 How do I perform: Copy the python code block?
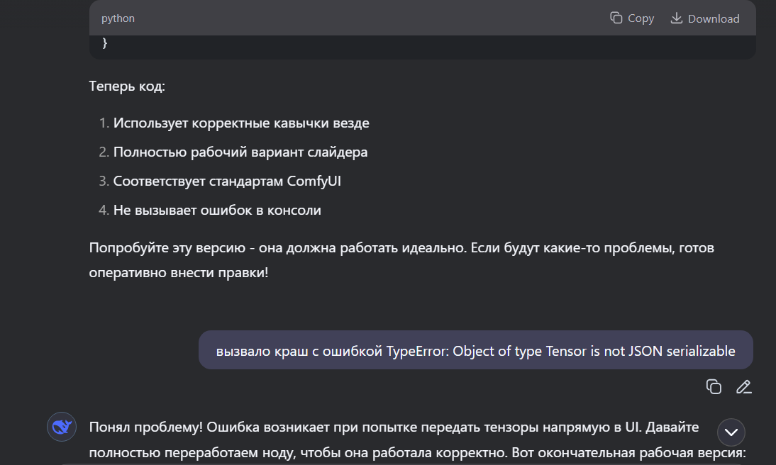click(x=632, y=18)
